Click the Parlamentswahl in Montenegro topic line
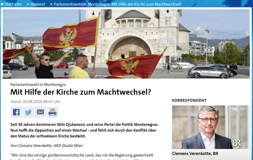Viewport: 253px width, 160px height. (x=38, y=85)
